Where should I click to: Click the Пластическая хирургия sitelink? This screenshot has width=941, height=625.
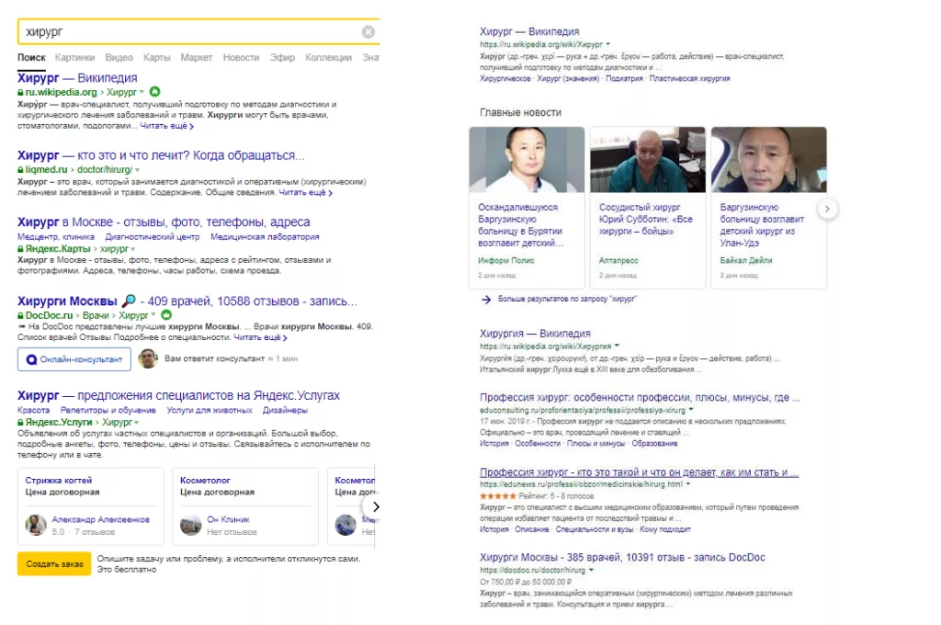tap(689, 79)
